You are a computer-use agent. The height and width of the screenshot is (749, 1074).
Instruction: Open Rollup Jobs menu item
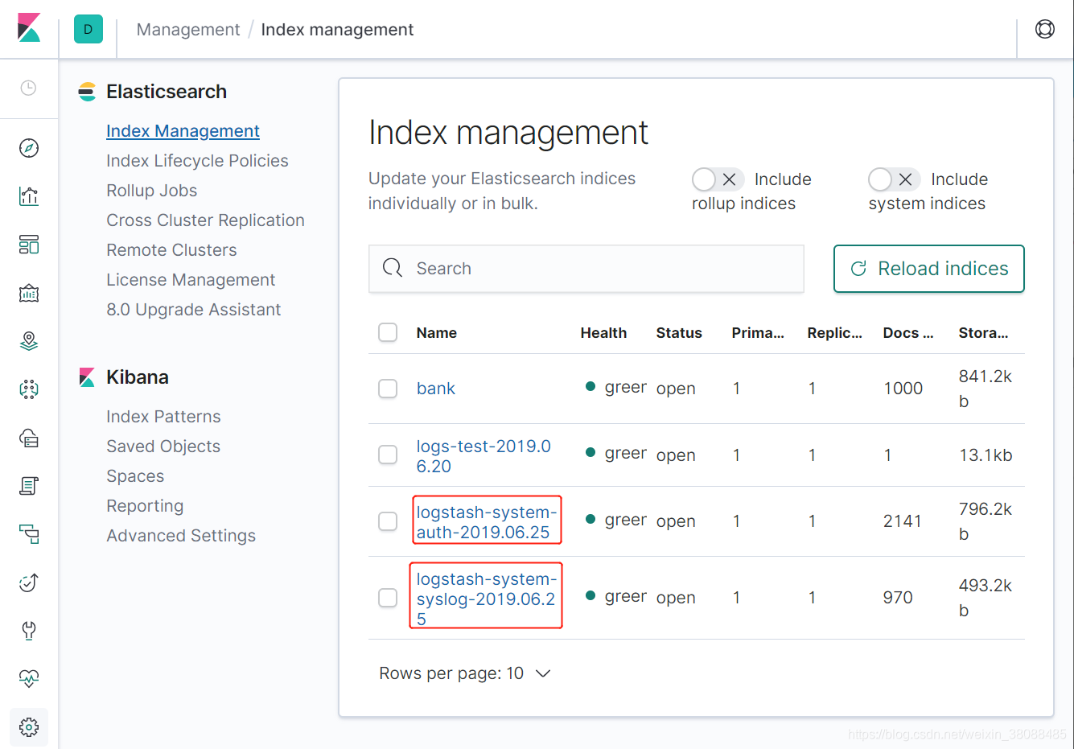151,191
